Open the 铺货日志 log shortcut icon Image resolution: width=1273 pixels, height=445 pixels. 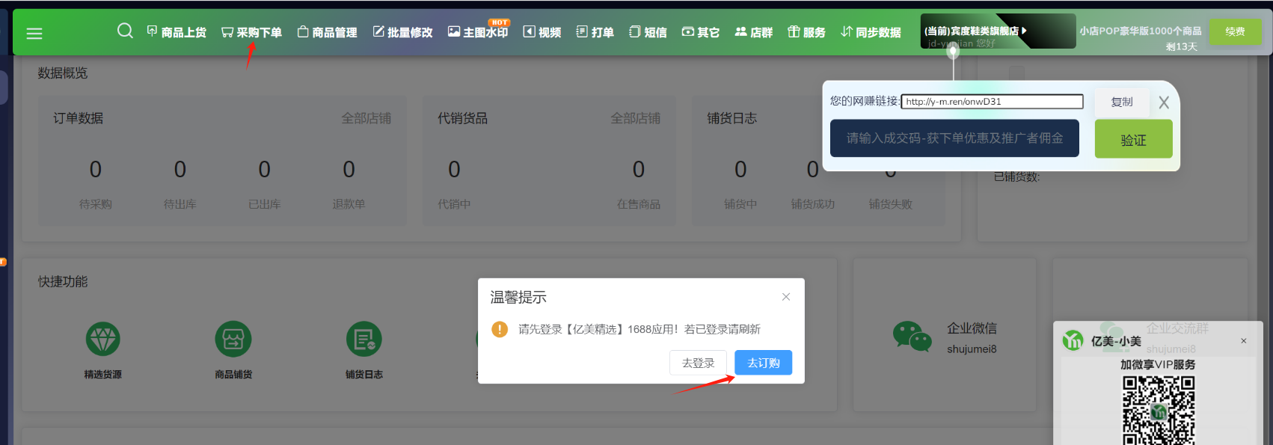point(364,340)
